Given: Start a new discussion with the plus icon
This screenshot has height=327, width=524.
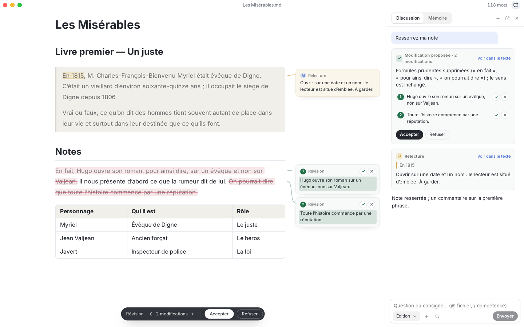Looking at the screenshot, I should pos(498,18).
